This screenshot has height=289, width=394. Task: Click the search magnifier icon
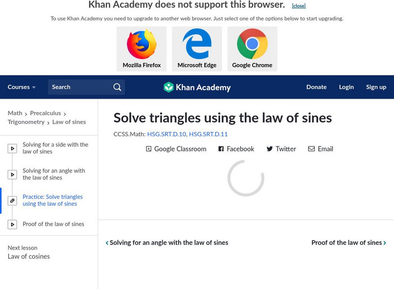pyautogui.click(x=117, y=87)
